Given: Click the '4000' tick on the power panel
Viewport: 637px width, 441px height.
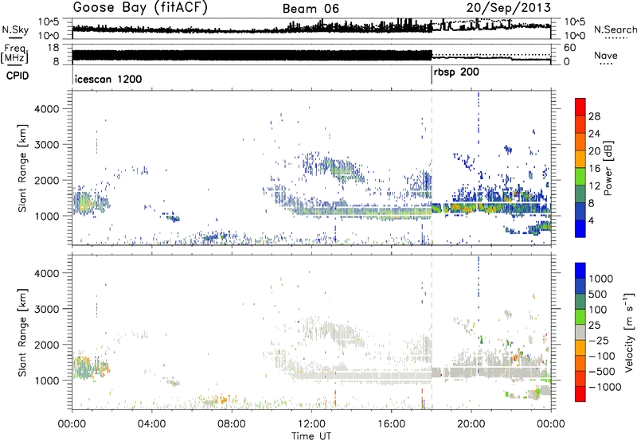Looking at the screenshot, I should 46,109.
